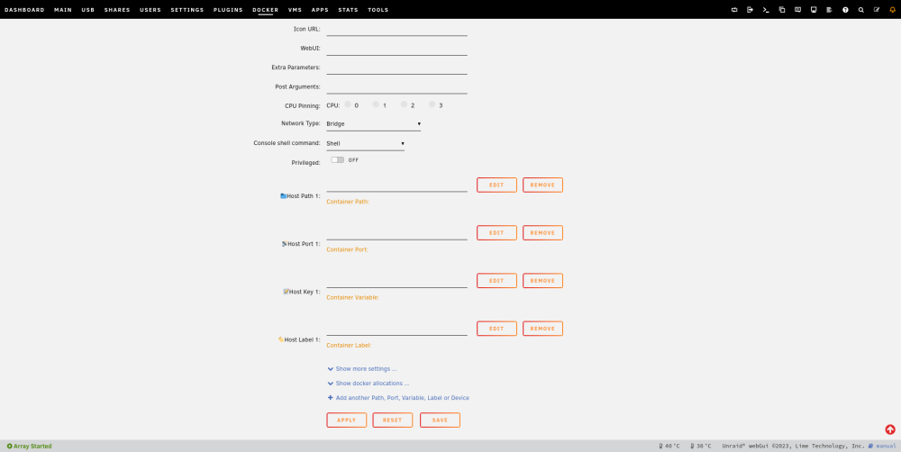Click Remove for Host Label 1
The image size is (901, 452).
(542, 329)
